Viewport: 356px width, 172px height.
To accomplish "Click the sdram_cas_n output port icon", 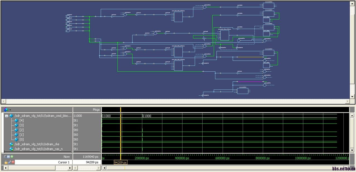I will [11, 149].
